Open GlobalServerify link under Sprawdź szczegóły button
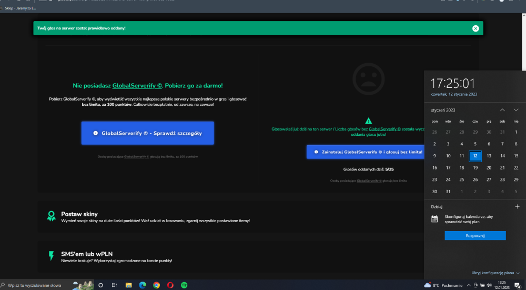Viewport: 526px width, 290px height. tap(137, 157)
